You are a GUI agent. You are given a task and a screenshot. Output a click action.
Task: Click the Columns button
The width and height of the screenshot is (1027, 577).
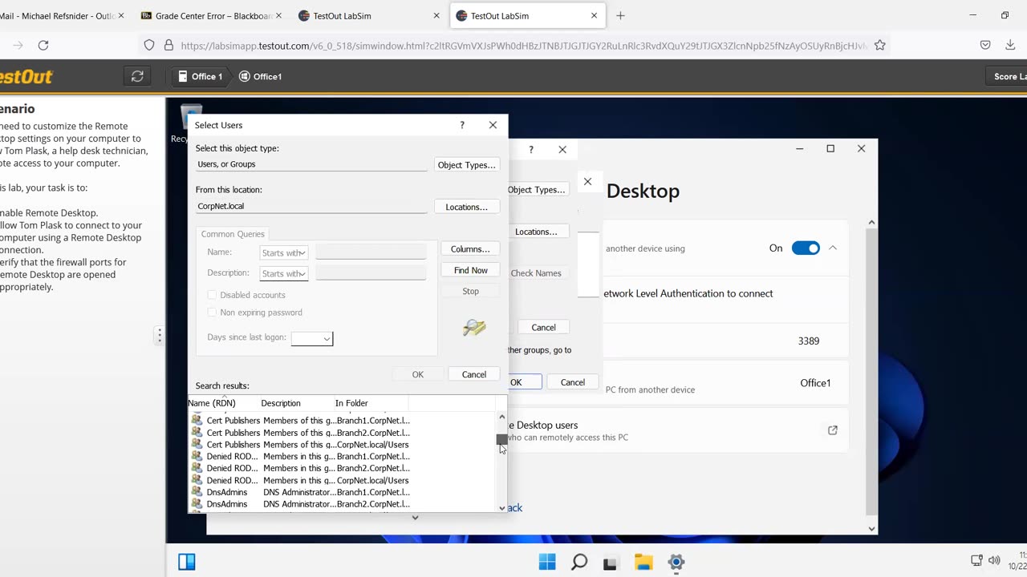point(470,249)
